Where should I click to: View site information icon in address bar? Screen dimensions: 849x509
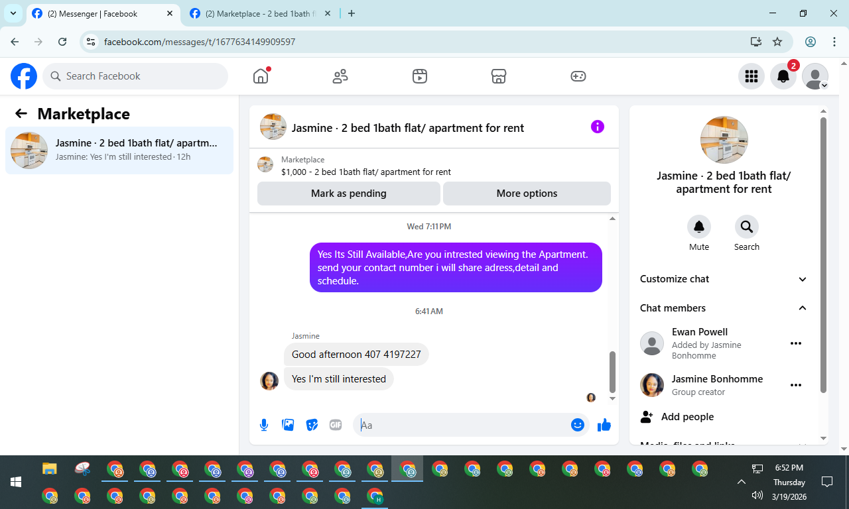point(92,42)
